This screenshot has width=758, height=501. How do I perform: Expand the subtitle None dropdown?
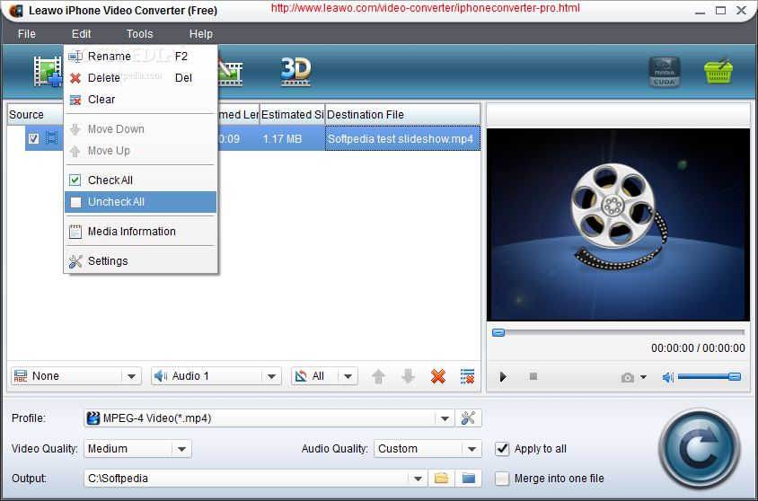pyautogui.click(x=131, y=376)
